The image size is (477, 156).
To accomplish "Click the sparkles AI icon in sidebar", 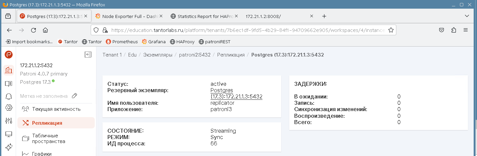I will point(8,147).
